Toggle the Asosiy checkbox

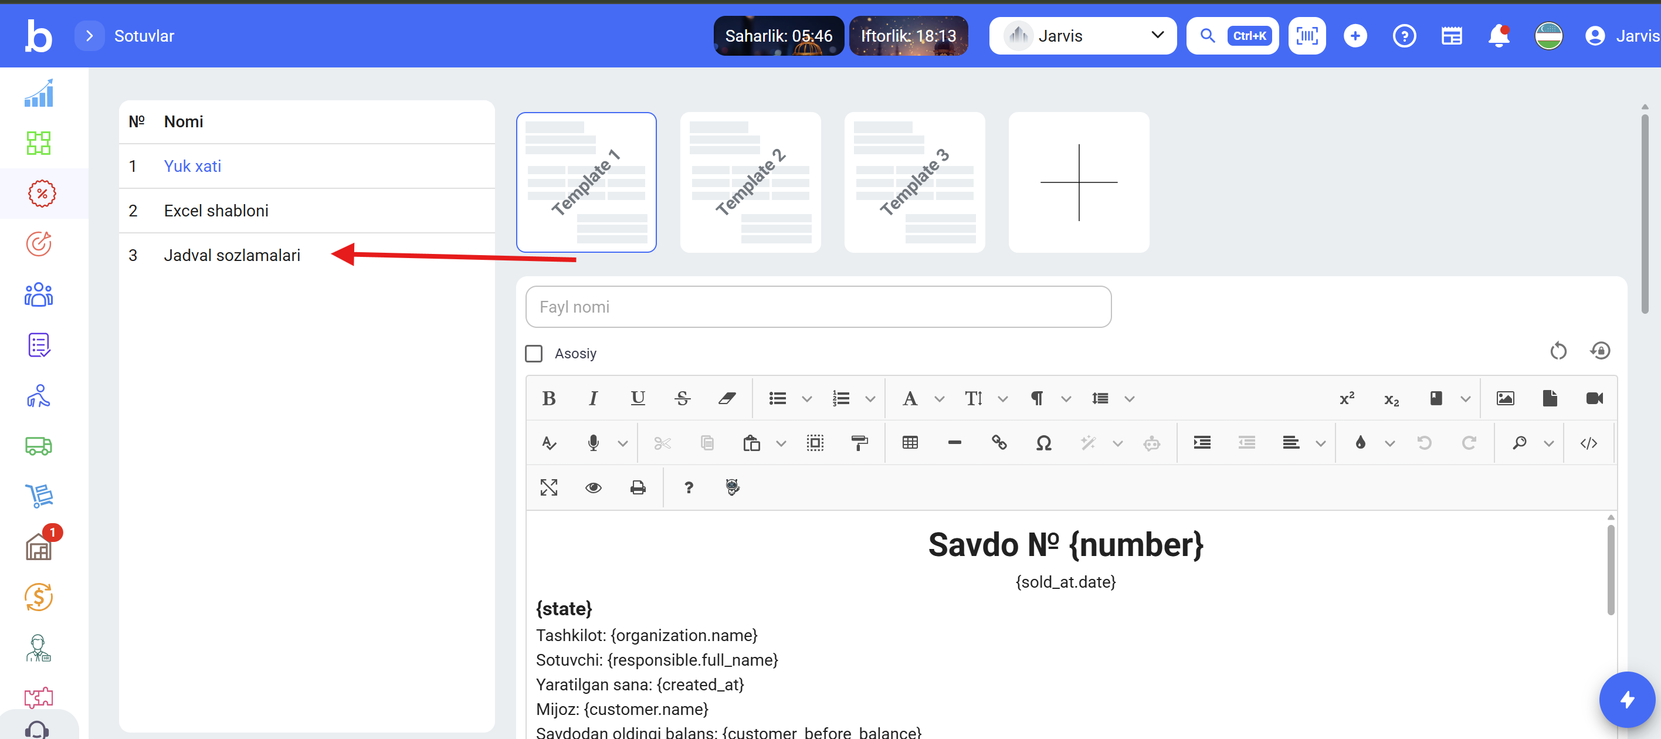pyautogui.click(x=533, y=354)
